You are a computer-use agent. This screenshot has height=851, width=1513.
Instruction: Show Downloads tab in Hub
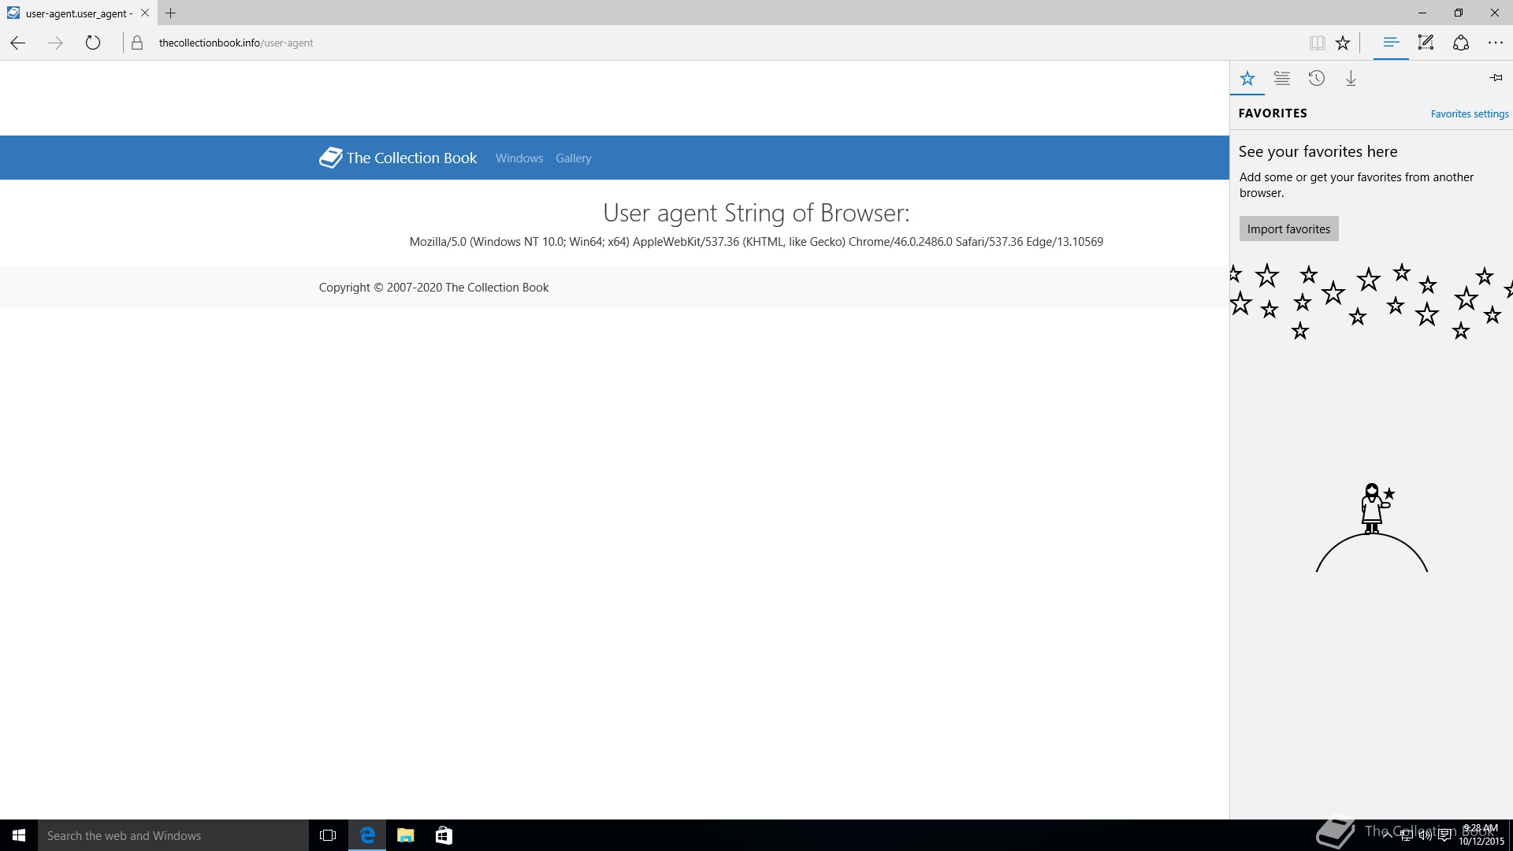(1351, 78)
